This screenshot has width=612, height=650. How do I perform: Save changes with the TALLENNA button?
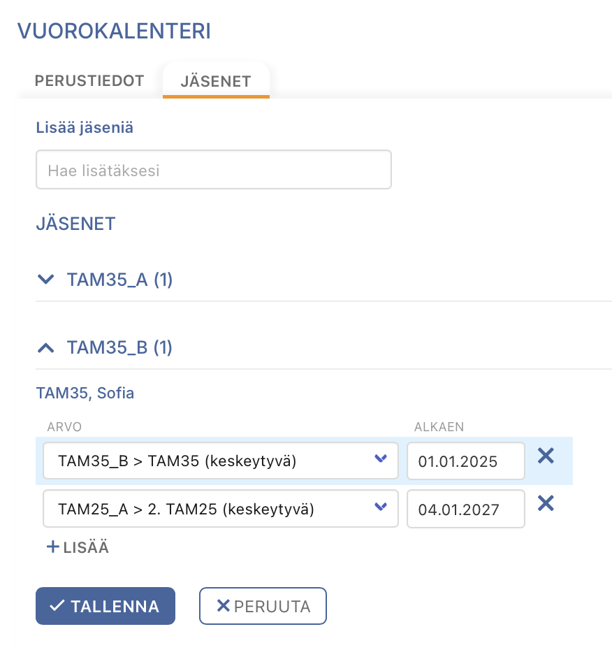tap(105, 606)
